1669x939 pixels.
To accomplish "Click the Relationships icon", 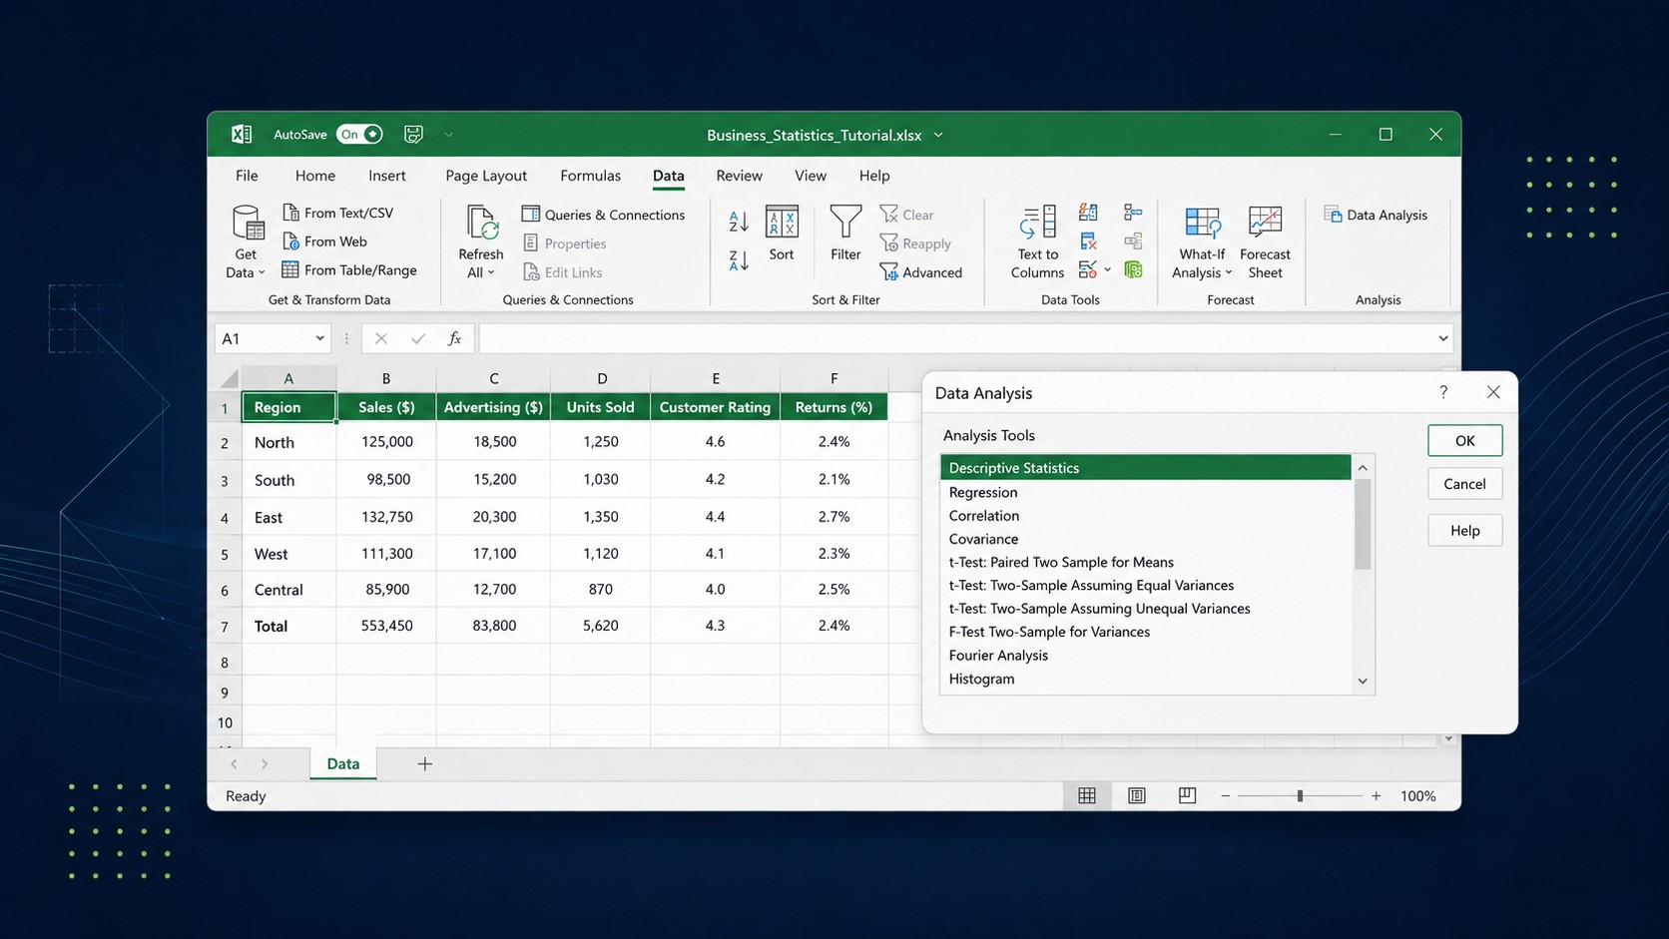I will [x=1133, y=240].
